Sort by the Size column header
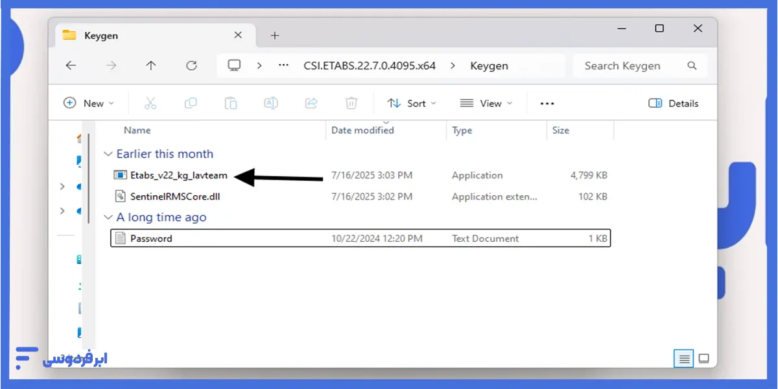Viewport: 778px width, 389px height. pos(560,130)
